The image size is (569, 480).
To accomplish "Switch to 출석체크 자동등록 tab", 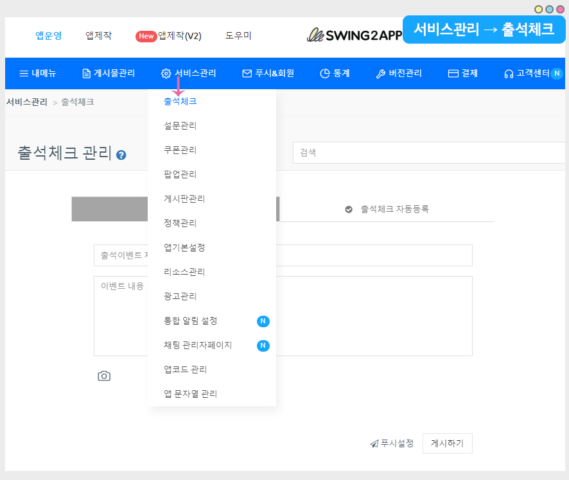I will (x=387, y=209).
